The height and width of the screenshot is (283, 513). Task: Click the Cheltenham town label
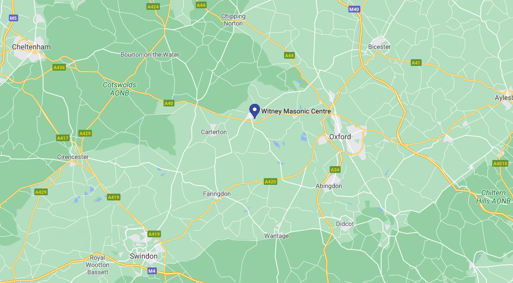click(31, 47)
